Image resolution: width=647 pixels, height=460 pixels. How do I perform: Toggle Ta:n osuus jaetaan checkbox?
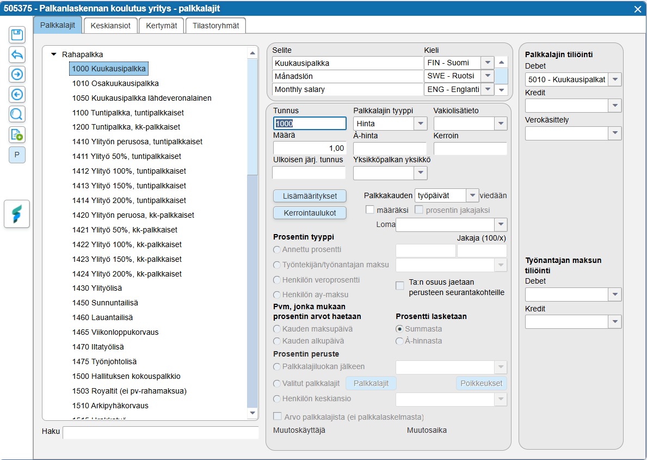coord(400,286)
